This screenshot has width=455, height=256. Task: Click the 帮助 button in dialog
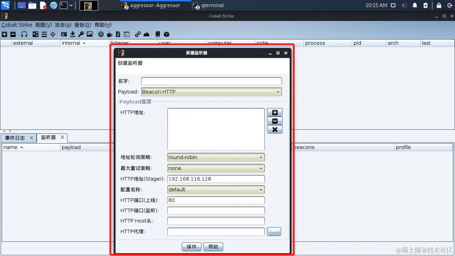[213, 247]
